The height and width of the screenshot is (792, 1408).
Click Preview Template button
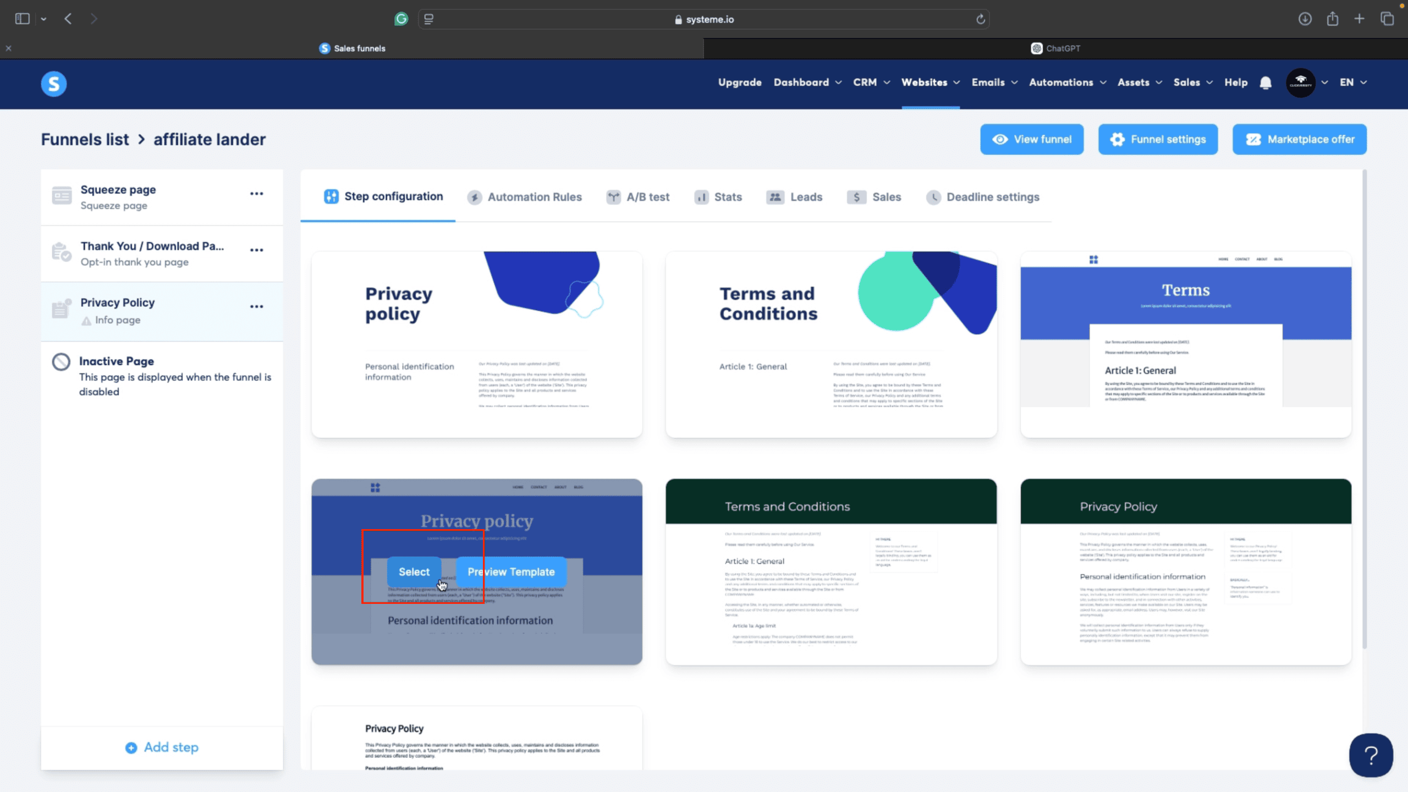click(x=511, y=572)
